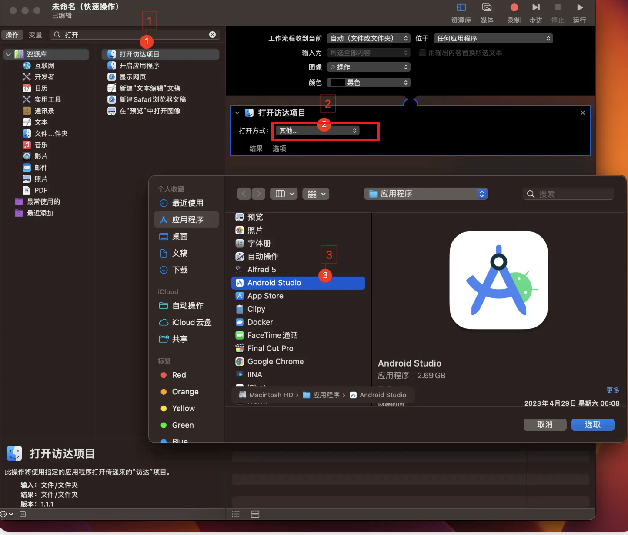Select Google Chrome in application list
The height and width of the screenshot is (535, 628).
click(x=298, y=362)
